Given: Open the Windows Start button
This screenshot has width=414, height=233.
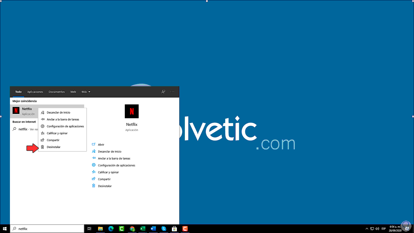Looking at the screenshot, I should pyautogui.click(x=5, y=229).
